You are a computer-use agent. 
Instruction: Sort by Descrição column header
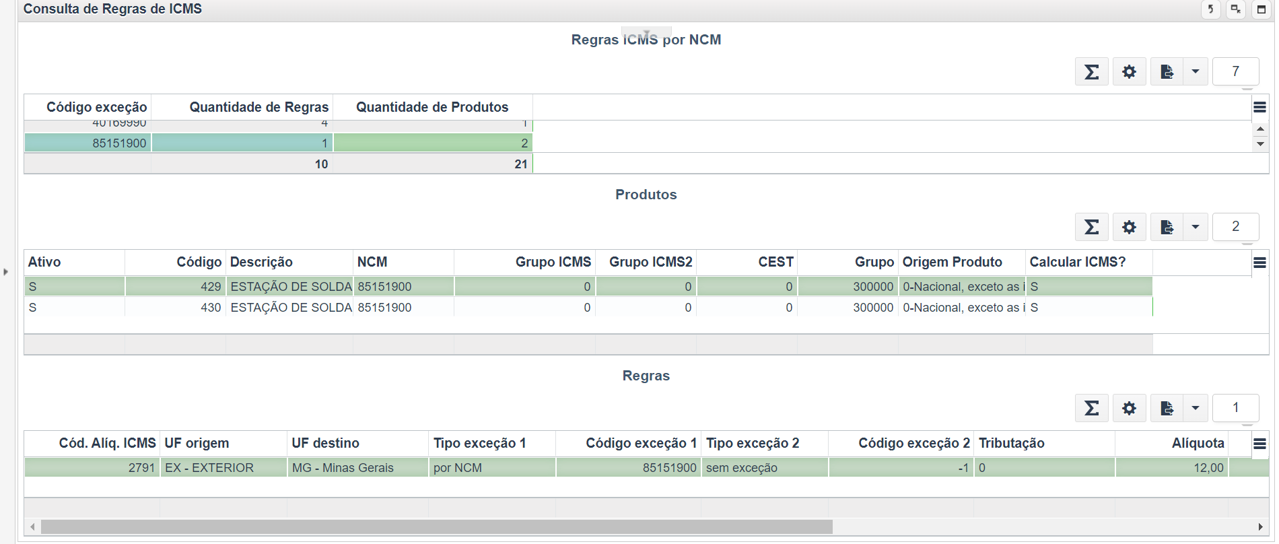coord(289,262)
